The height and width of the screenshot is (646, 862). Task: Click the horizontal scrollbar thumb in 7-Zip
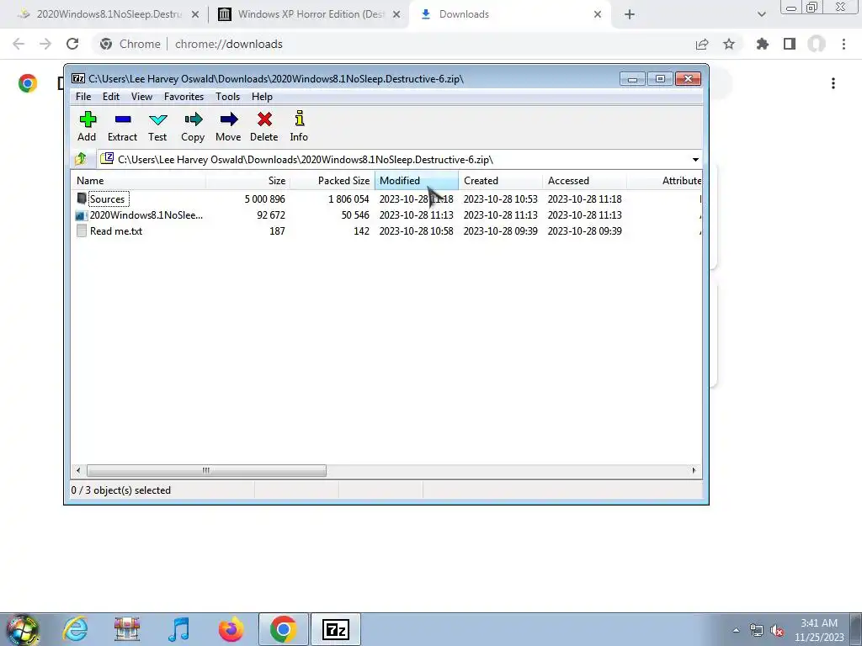(206, 471)
